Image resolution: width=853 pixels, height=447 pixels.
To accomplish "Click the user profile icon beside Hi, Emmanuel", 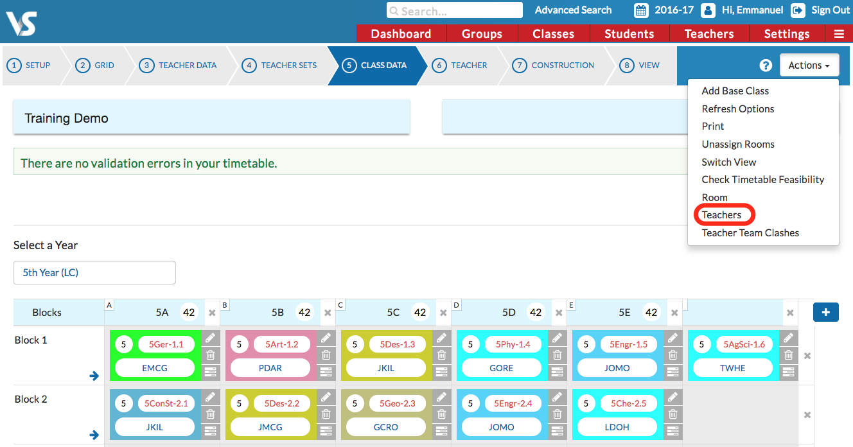I will coord(707,10).
